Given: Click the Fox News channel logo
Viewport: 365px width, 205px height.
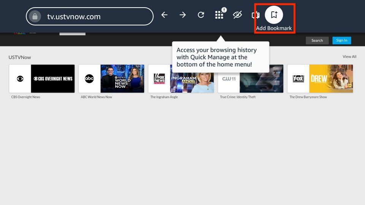Looking at the screenshot, I should coord(159,79).
